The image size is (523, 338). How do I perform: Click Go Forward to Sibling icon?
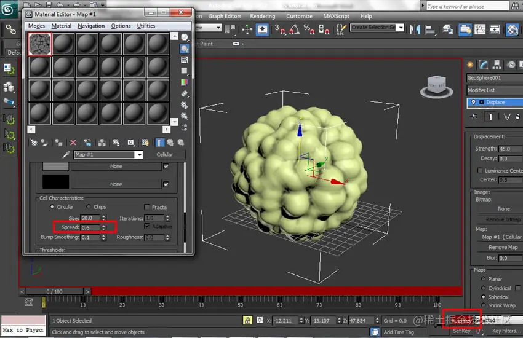pos(181,143)
